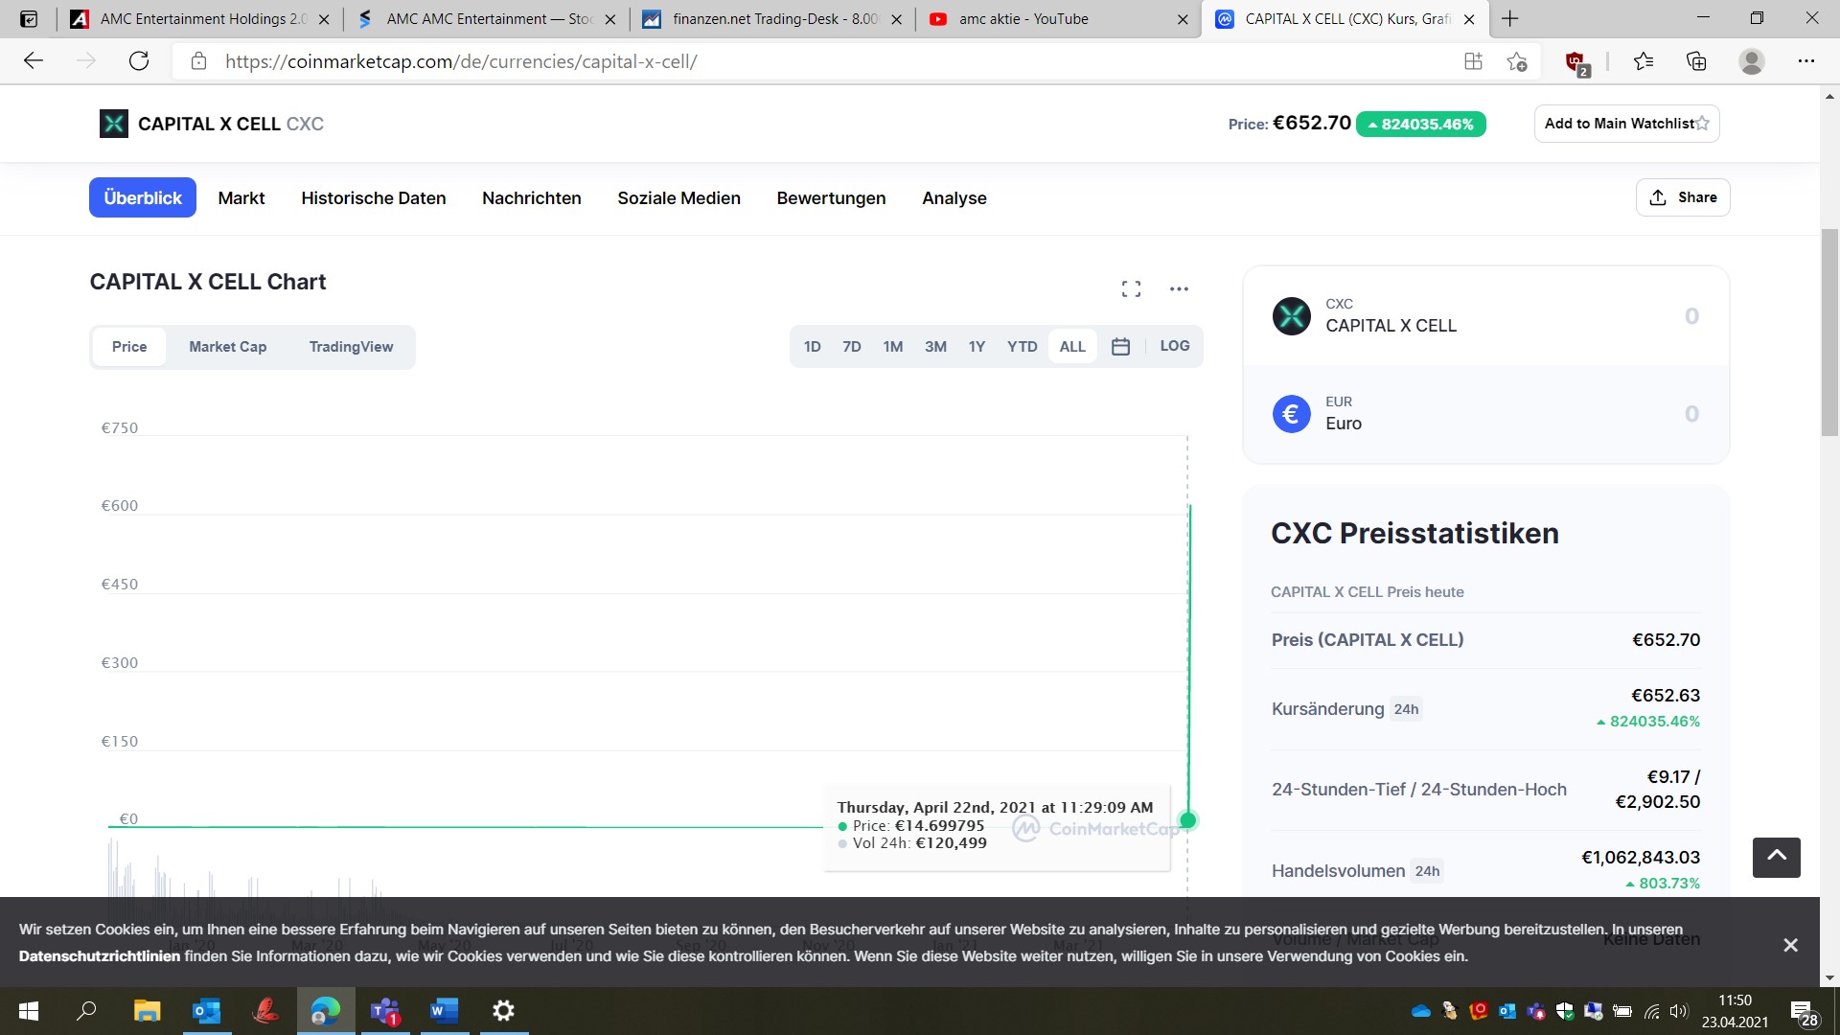The height and width of the screenshot is (1035, 1840).
Task: Click the CXC coin logo
Action: 1291,316
